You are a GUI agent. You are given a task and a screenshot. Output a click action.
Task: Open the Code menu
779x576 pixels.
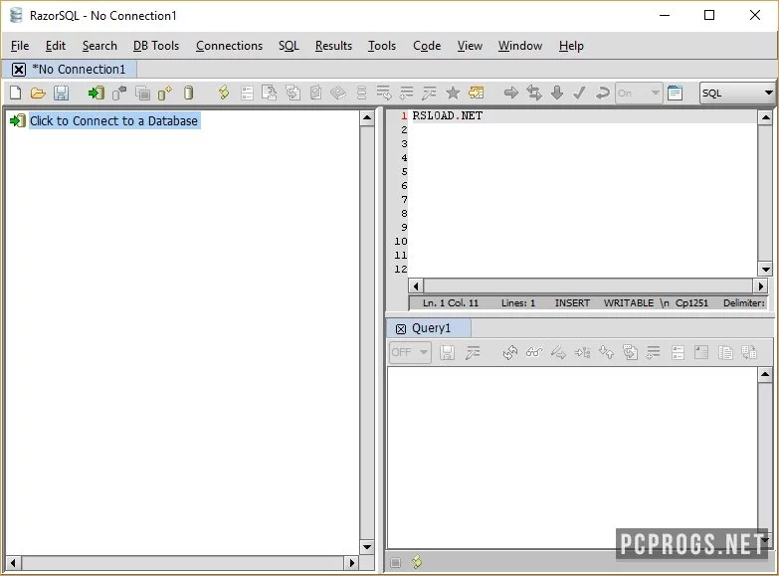(x=427, y=46)
